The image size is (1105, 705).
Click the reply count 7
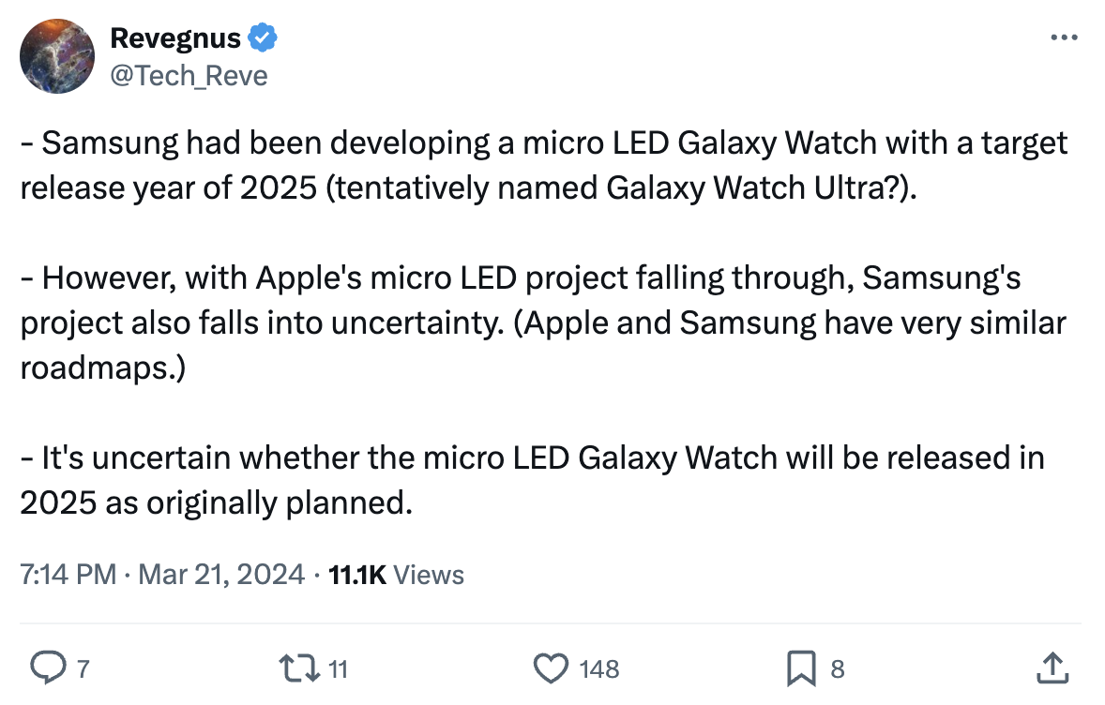[x=83, y=668]
